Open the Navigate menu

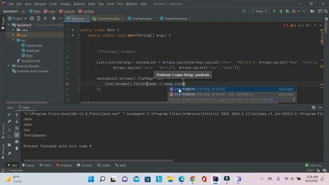[x=40, y=4]
